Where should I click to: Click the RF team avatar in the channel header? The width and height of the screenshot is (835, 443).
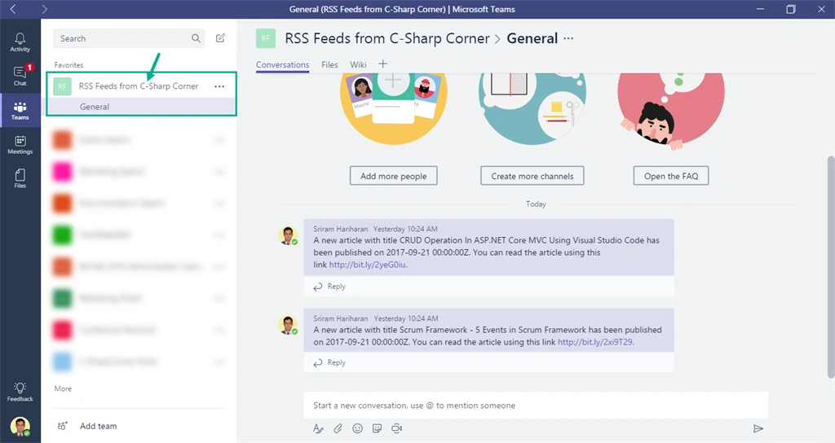266,38
